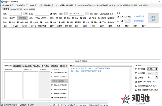
Task: Open the 查询余票数量 link
Action: coord(139,16)
